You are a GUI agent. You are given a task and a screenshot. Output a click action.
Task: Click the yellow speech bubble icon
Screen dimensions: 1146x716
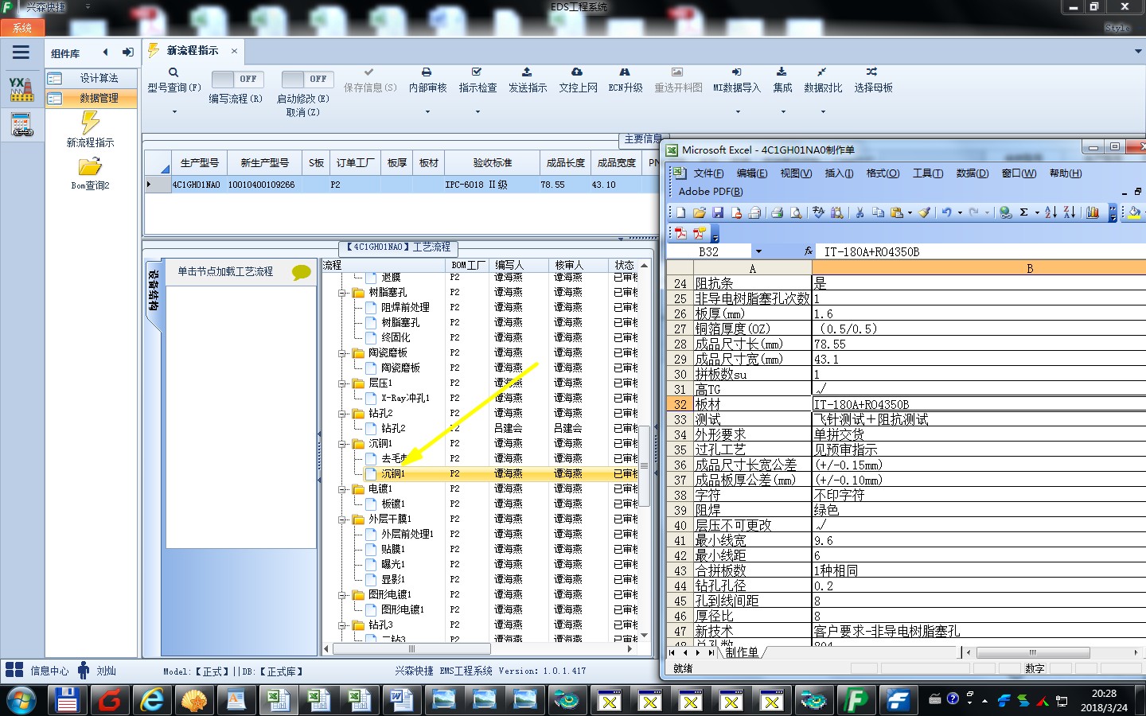click(x=302, y=272)
